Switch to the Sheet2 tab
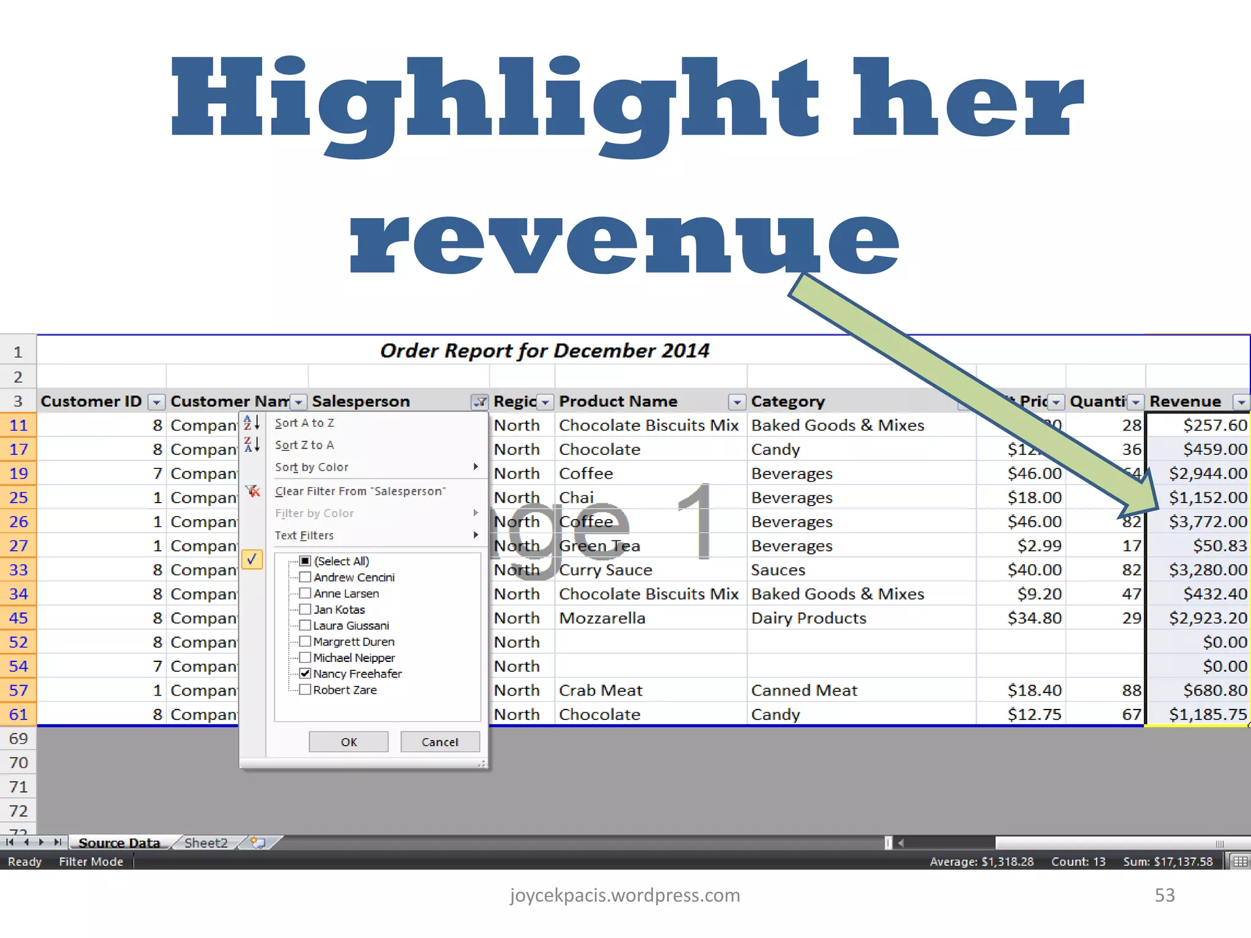The image size is (1251, 938). tap(206, 843)
